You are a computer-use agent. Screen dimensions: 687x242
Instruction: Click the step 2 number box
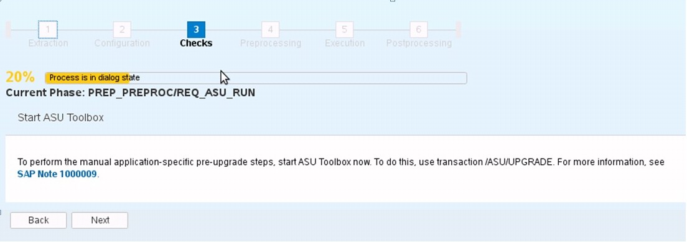(122, 29)
